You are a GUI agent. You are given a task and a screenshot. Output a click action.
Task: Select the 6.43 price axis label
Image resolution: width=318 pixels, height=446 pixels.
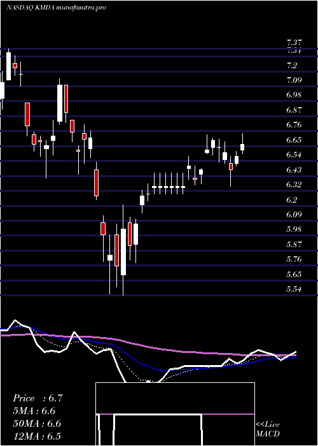[294, 170]
